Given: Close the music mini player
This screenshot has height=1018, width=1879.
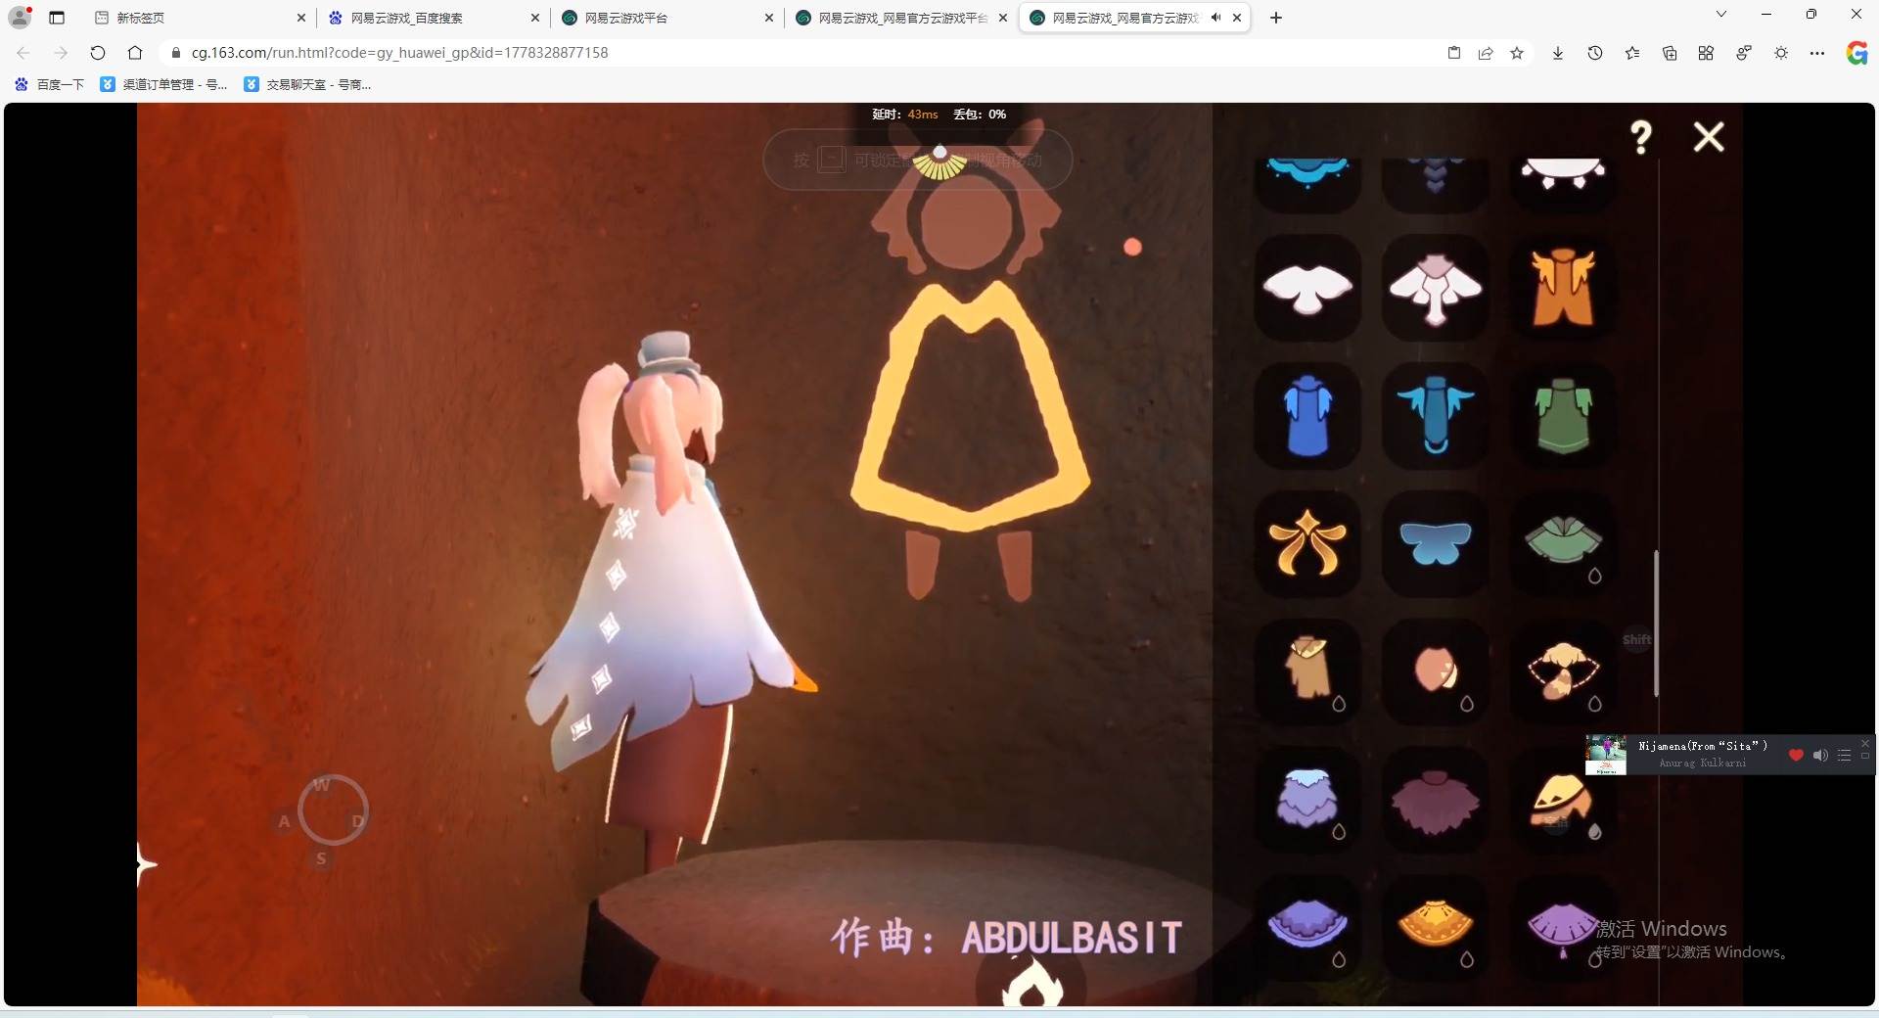Looking at the screenshot, I should [x=1865, y=744].
